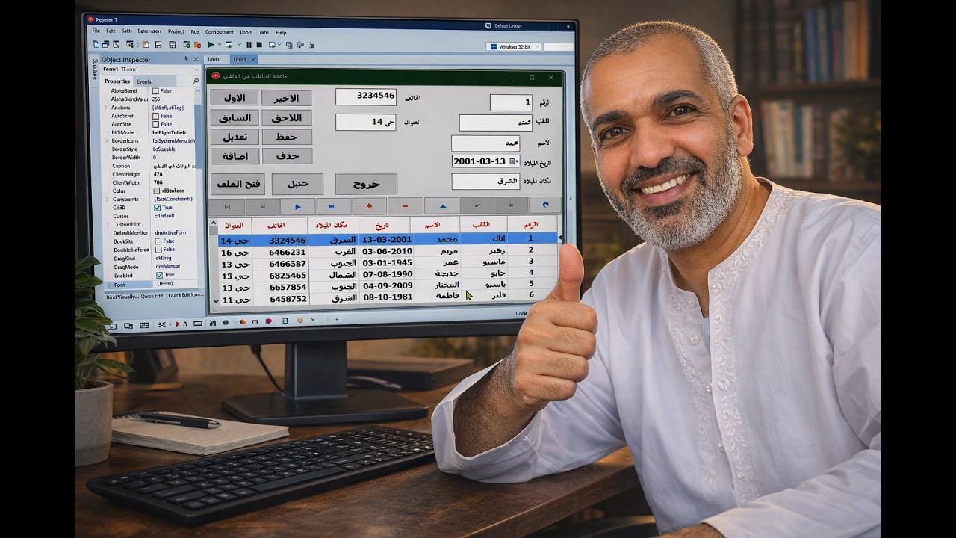Open the Help menu

click(281, 32)
